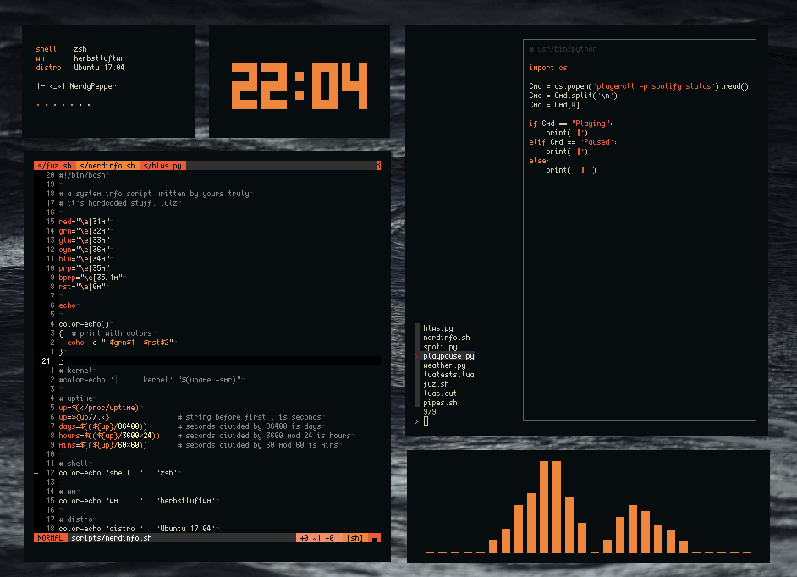Image resolution: width=797 pixels, height=577 pixels.
Task: Click the color-echo 'distro' Ubuntu line in vim
Action: [x=137, y=529]
